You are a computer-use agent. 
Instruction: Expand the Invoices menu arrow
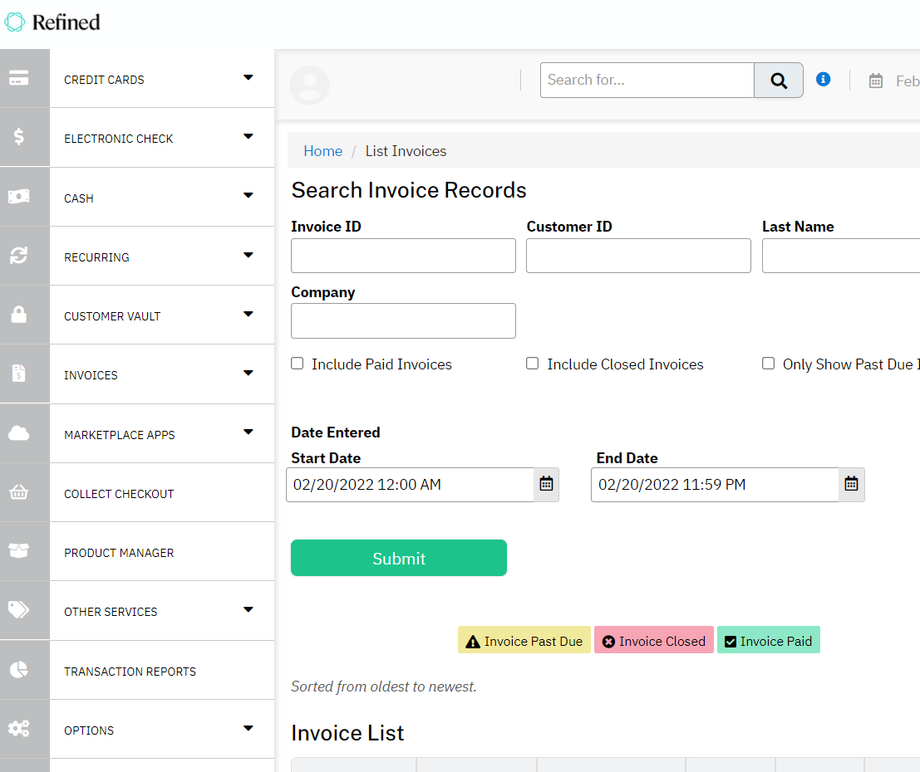point(248,373)
